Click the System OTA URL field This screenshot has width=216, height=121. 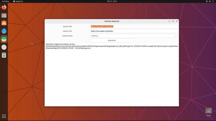coord(134,27)
